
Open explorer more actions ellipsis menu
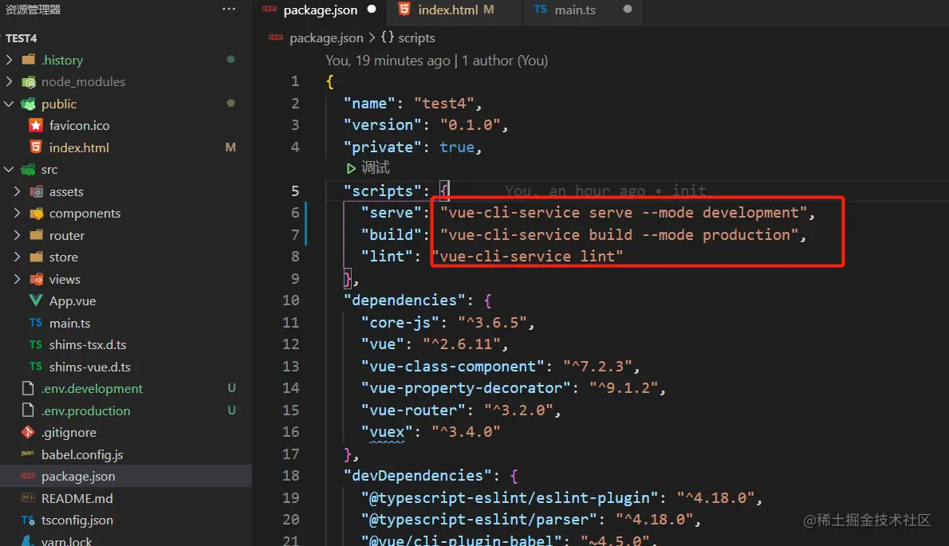[x=229, y=9]
